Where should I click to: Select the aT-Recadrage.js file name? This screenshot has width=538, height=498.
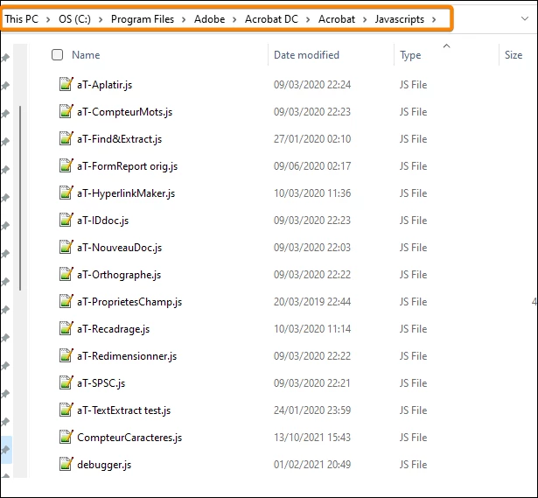click(114, 329)
